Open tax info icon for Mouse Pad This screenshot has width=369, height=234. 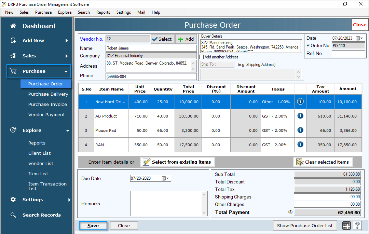[x=300, y=130]
